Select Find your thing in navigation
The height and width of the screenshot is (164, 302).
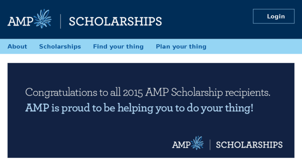click(119, 47)
